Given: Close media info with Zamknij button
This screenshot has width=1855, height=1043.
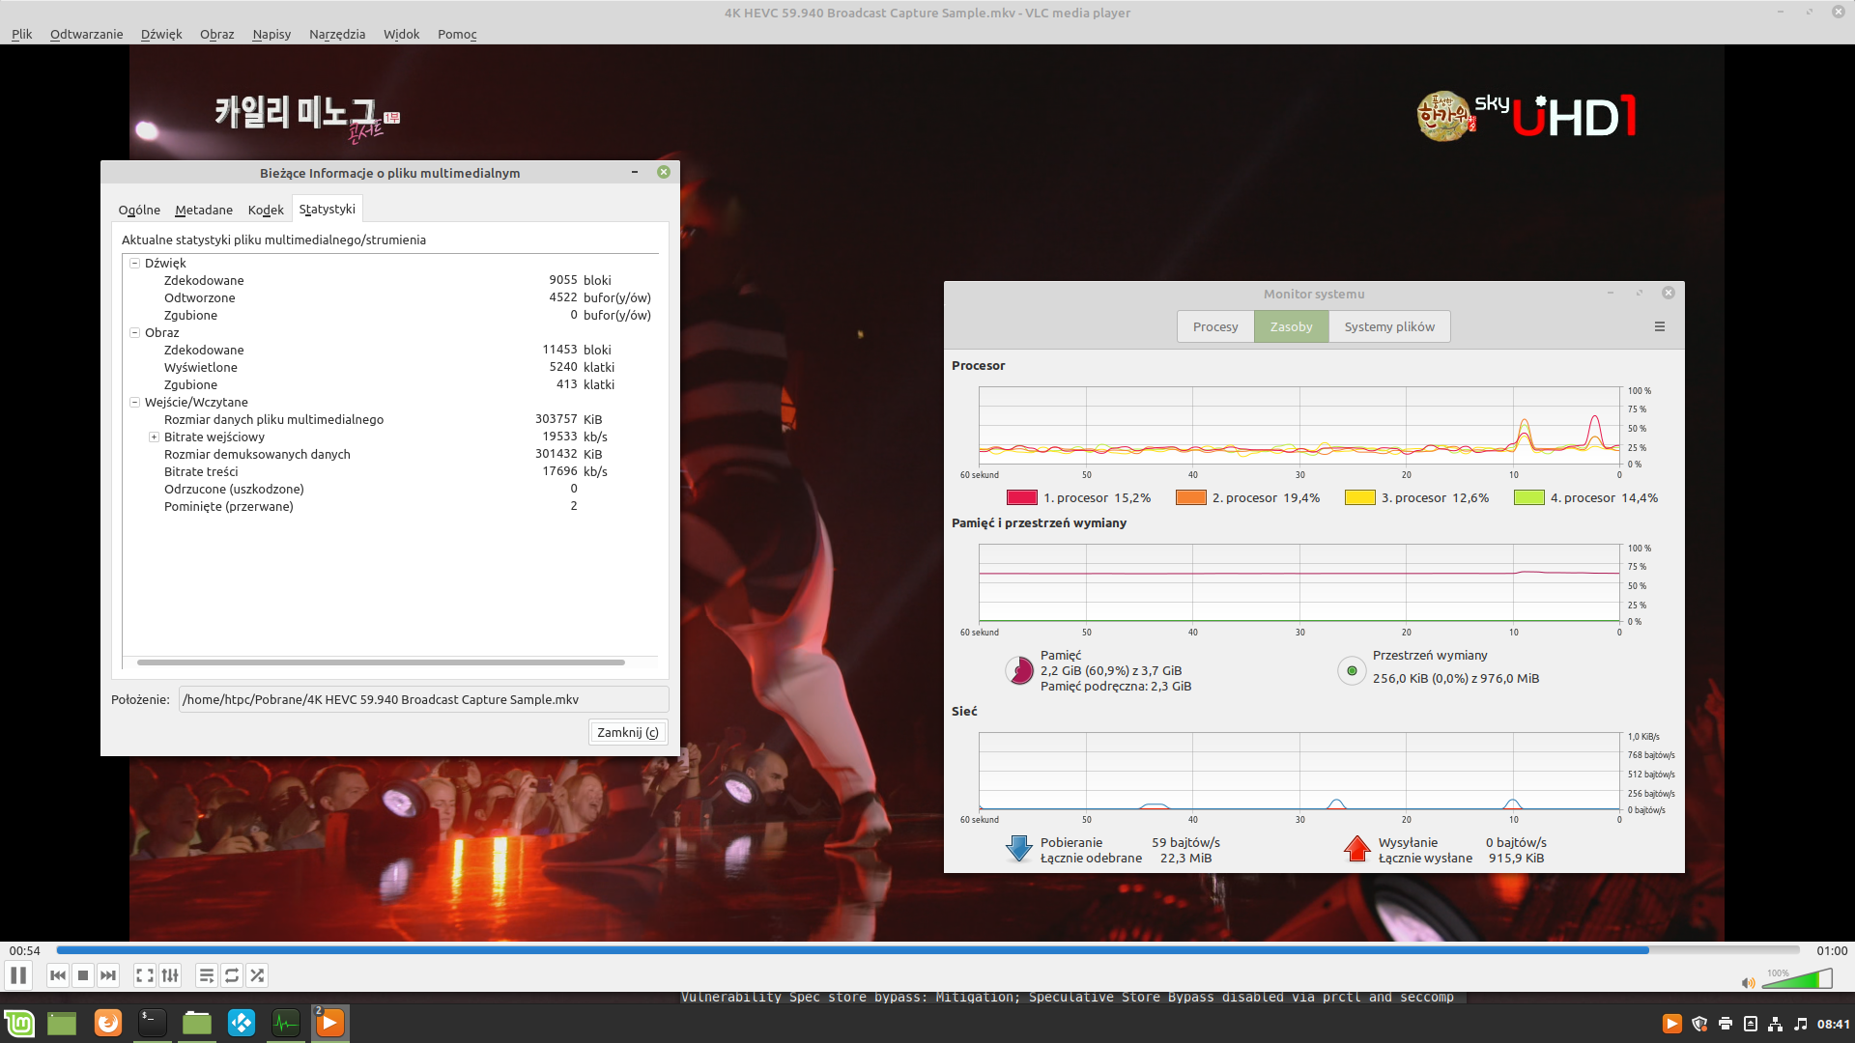Looking at the screenshot, I should [628, 732].
